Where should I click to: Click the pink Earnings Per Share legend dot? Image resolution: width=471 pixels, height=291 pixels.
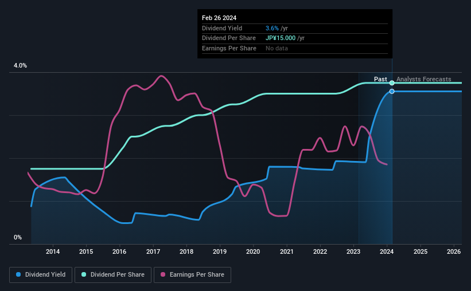(x=163, y=274)
